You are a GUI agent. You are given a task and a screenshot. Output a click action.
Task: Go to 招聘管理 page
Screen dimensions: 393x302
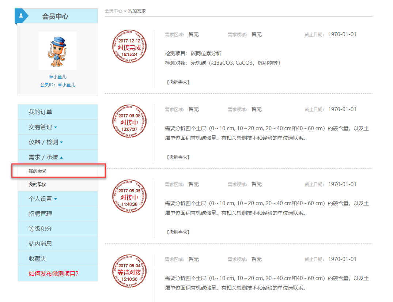(40, 214)
